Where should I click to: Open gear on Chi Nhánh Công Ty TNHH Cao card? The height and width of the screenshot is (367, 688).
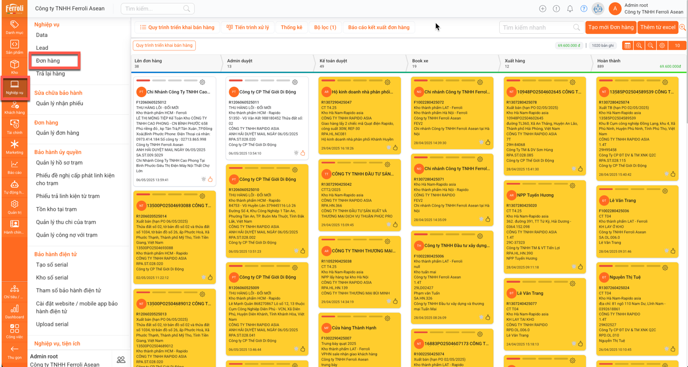(x=202, y=82)
